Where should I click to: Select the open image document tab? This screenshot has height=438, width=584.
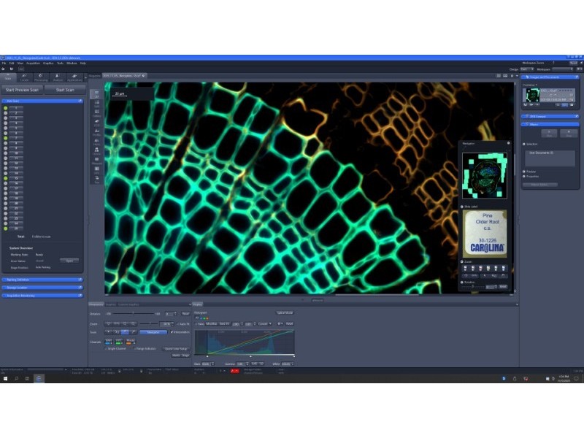(124, 76)
